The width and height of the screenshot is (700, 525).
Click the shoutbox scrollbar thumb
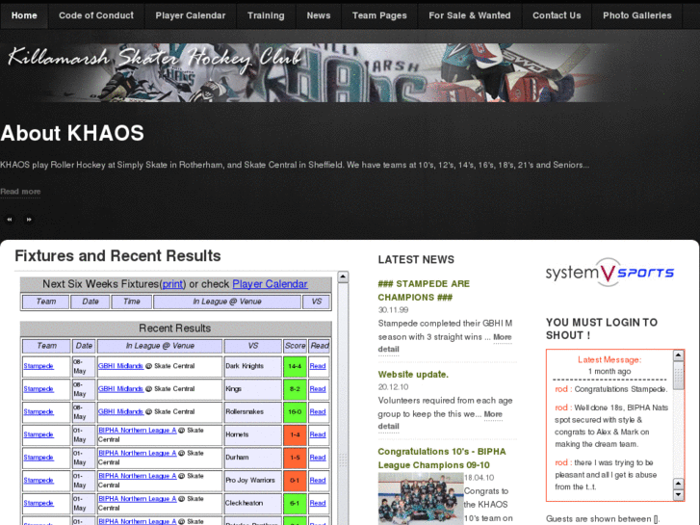click(x=678, y=376)
